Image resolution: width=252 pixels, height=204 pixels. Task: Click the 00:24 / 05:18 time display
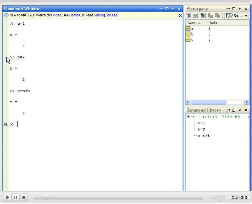(x=240, y=198)
